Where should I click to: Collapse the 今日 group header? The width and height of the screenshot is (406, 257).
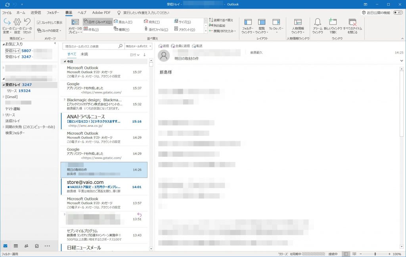[65, 61]
